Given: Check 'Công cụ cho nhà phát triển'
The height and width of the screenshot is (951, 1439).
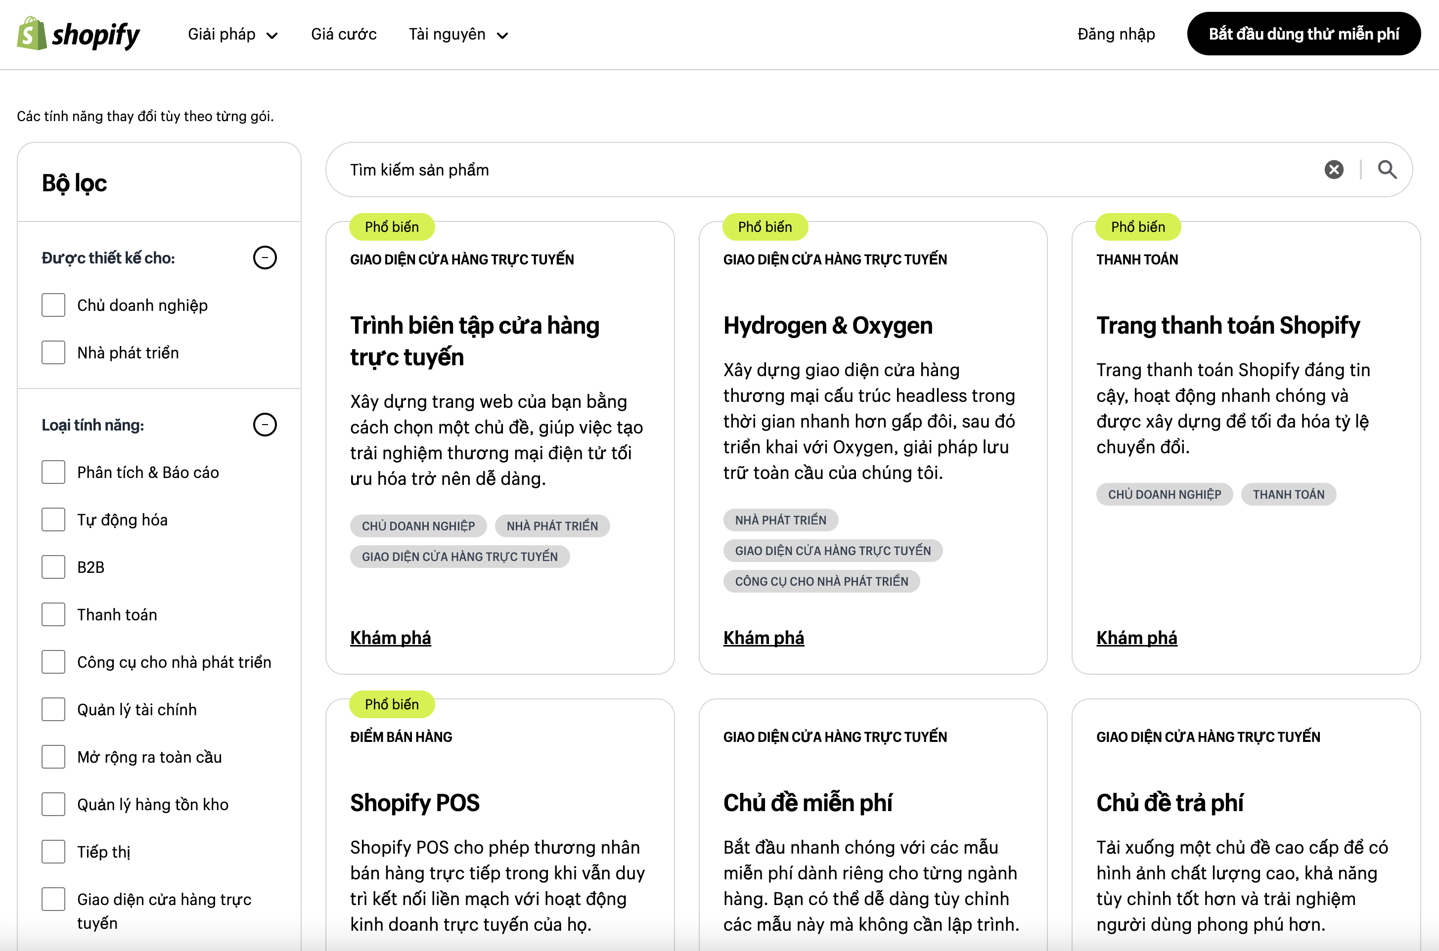Looking at the screenshot, I should [53, 662].
